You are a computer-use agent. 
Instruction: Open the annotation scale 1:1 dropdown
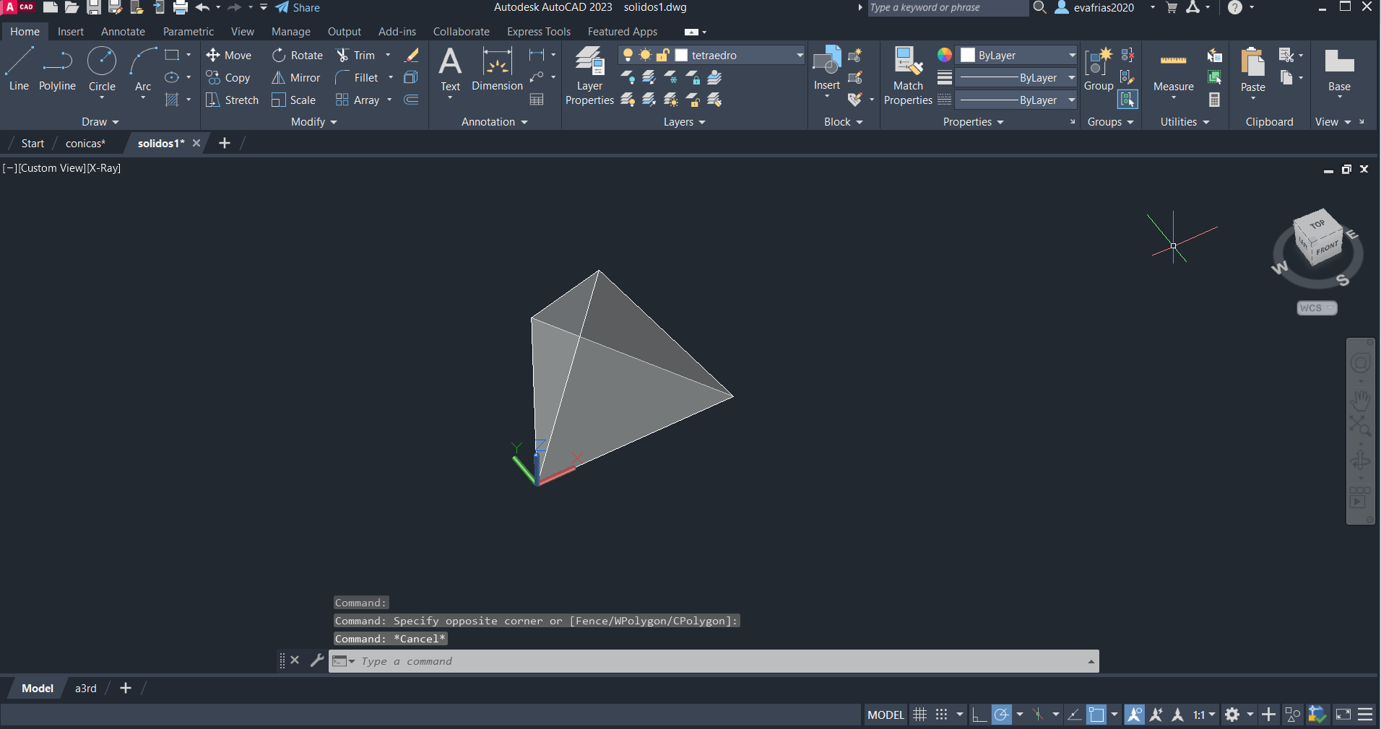1204,715
